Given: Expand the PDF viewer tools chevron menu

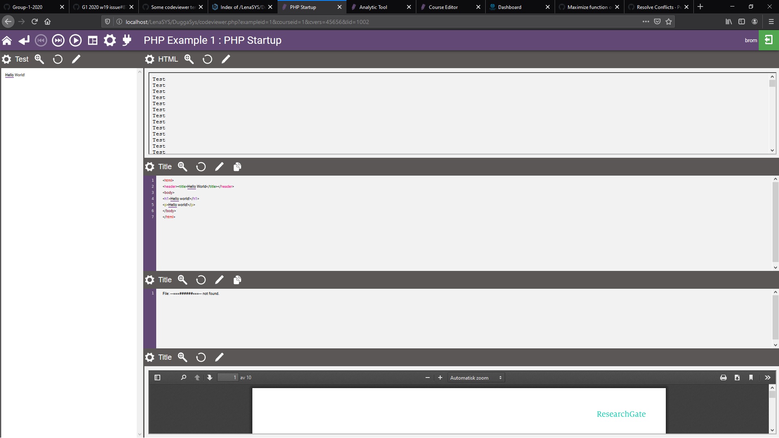Looking at the screenshot, I should [x=768, y=378].
